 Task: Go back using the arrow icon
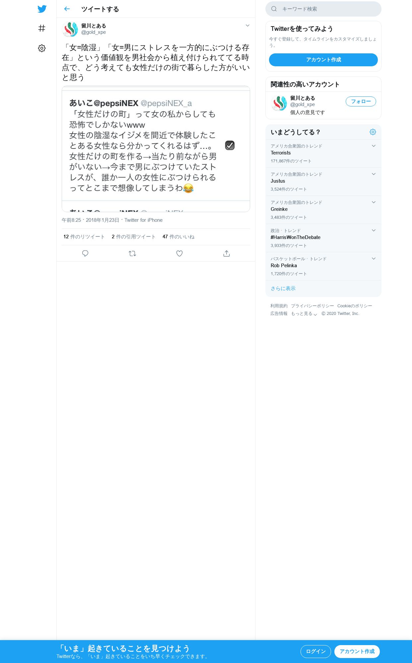pos(67,9)
